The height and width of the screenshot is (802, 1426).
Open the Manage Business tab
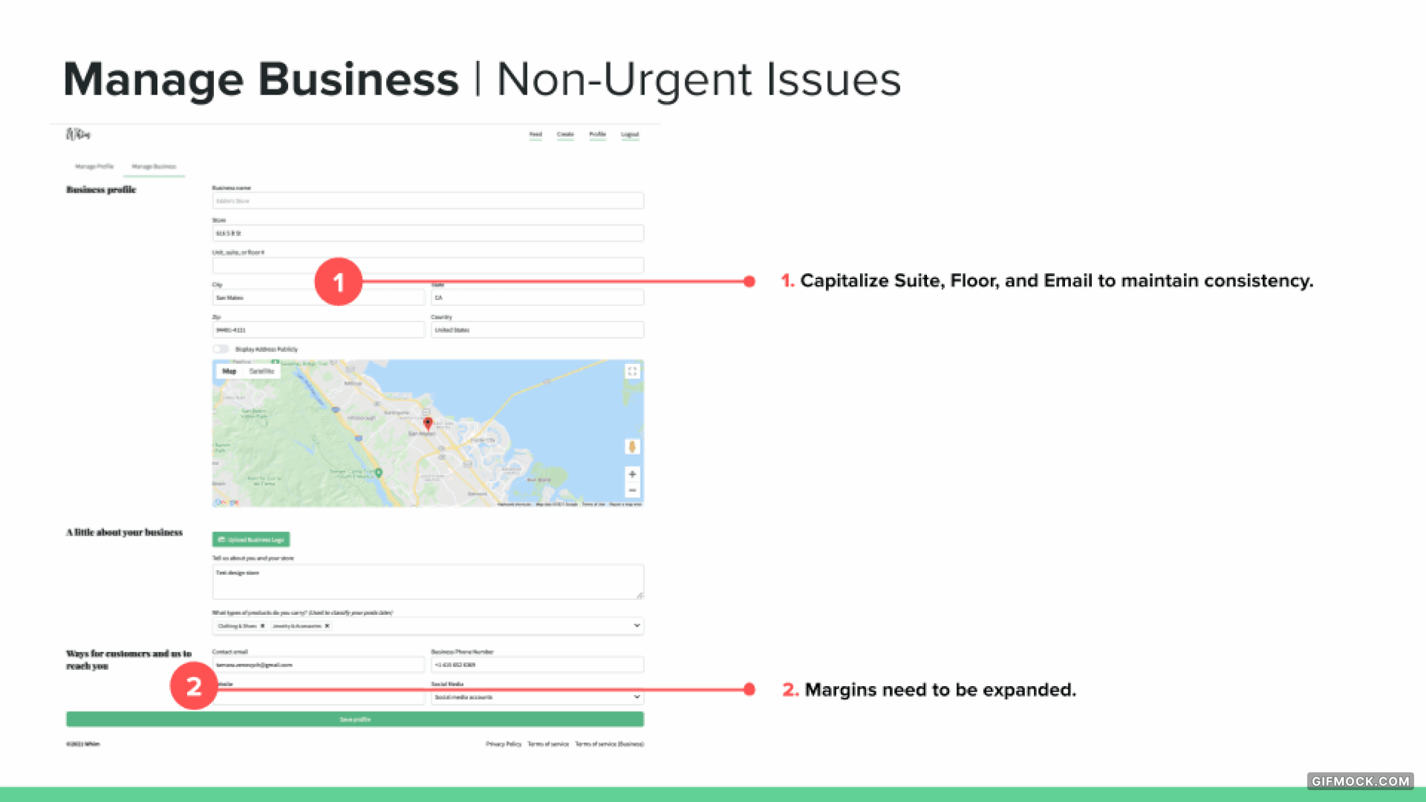154,167
